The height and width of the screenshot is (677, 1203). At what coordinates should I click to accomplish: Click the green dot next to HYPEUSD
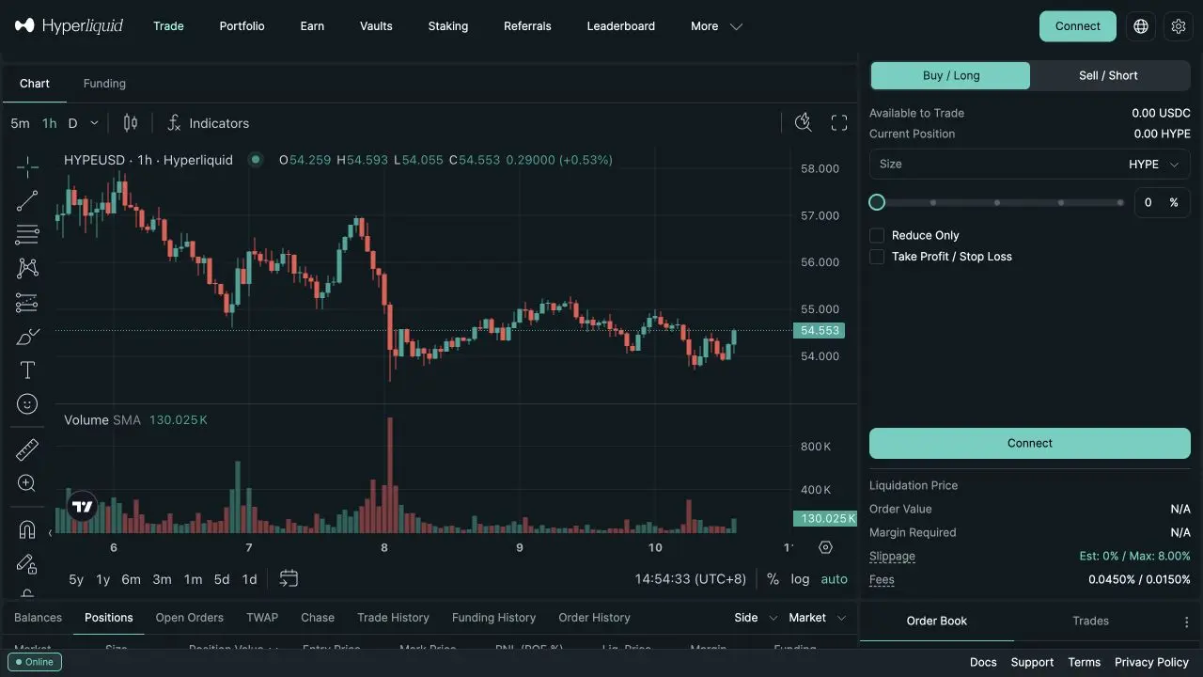[x=256, y=160]
